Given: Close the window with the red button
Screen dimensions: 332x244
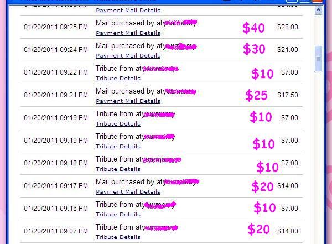Looking at the screenshot, I should (318, 1).
